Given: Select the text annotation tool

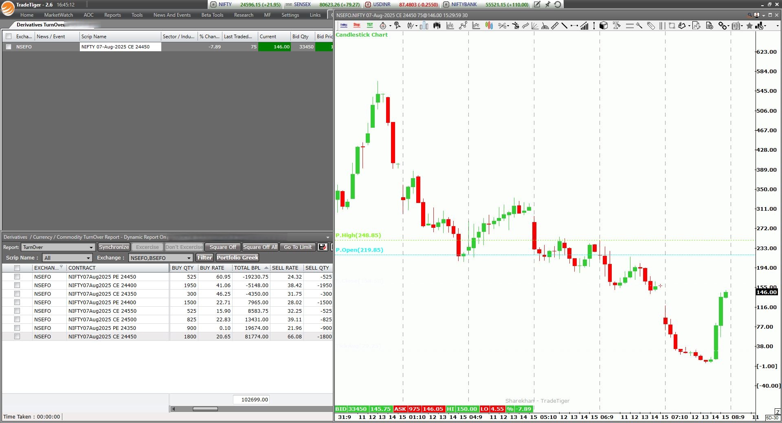Looking at the screenshot, I should pyautogui.click(x=617, y=26).
